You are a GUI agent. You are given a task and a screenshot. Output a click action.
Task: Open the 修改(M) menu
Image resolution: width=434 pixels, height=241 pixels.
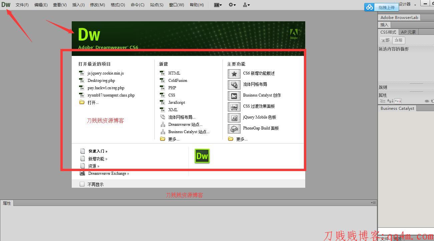click(x=97, y=5)
